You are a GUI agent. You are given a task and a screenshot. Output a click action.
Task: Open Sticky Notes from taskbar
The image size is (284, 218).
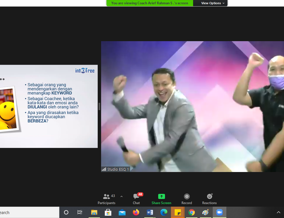point(178,212)
